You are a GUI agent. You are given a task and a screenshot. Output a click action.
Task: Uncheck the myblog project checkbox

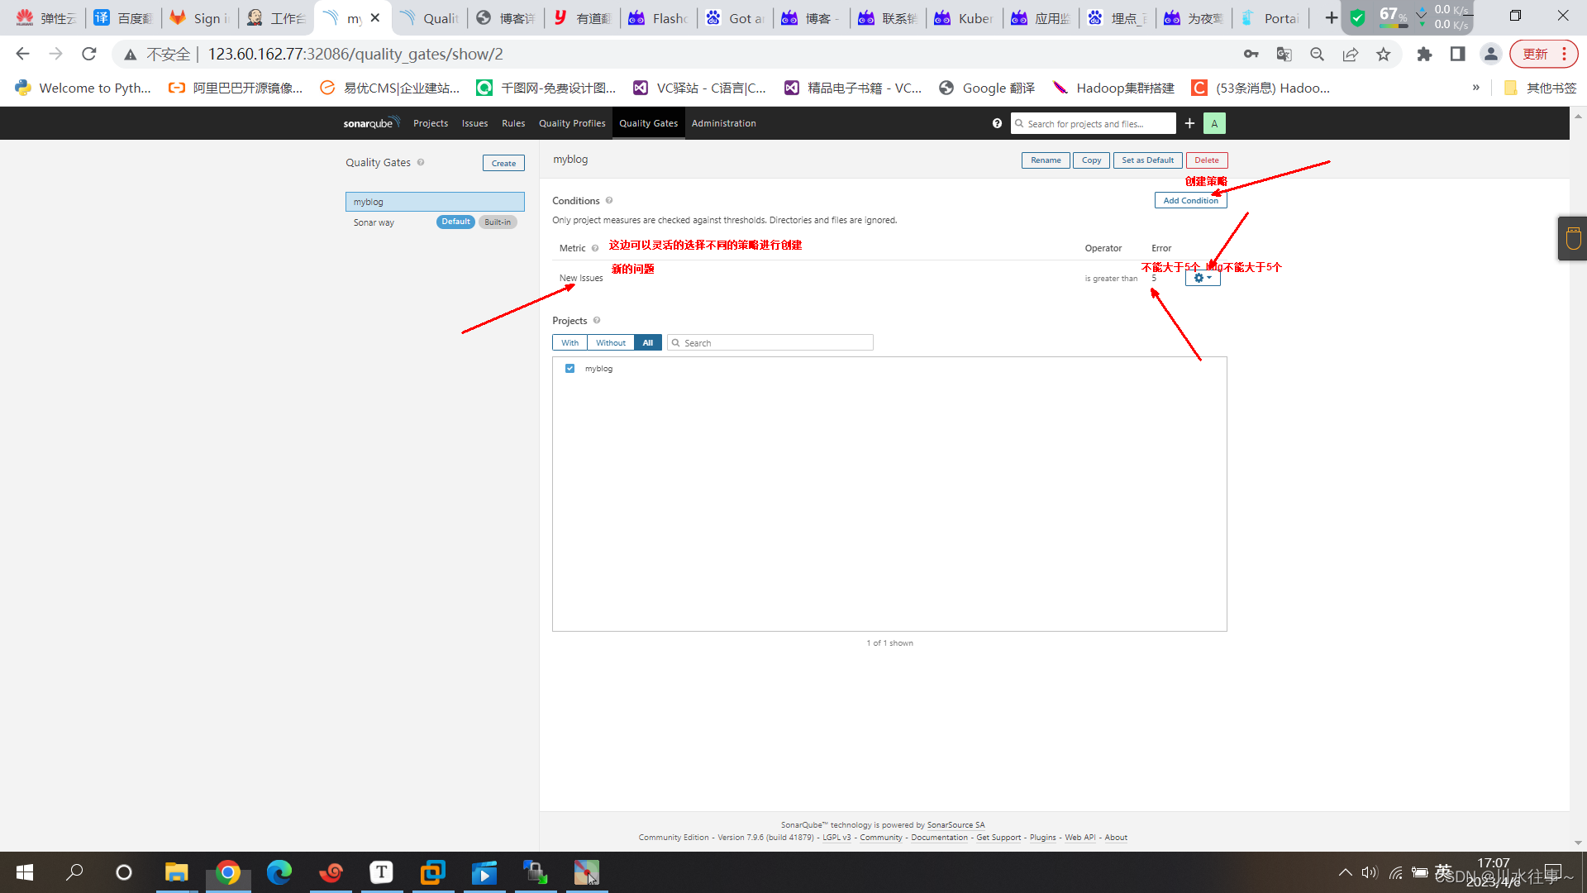point(570,369)
